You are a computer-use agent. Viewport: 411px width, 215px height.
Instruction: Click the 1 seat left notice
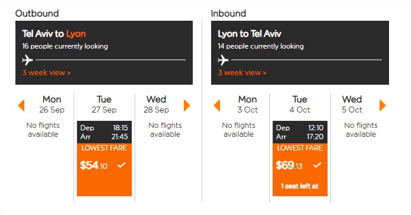click(300, 186)
